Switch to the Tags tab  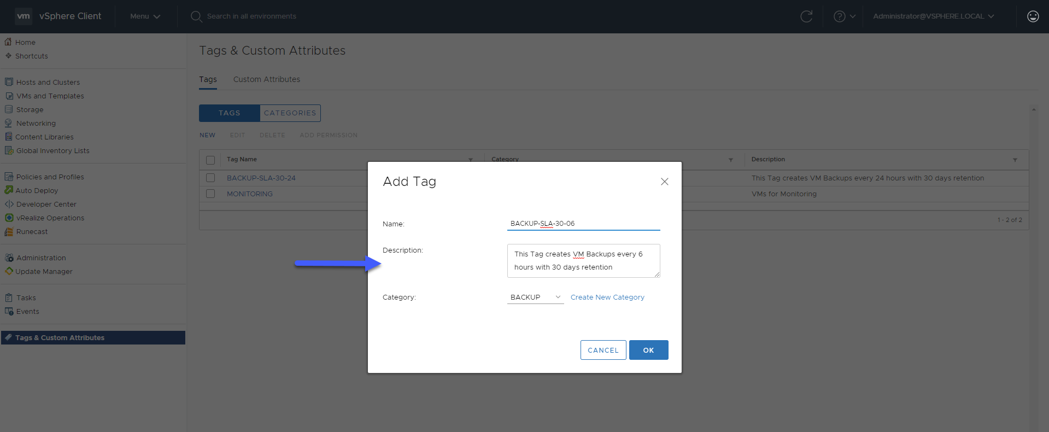coord(208,79)
